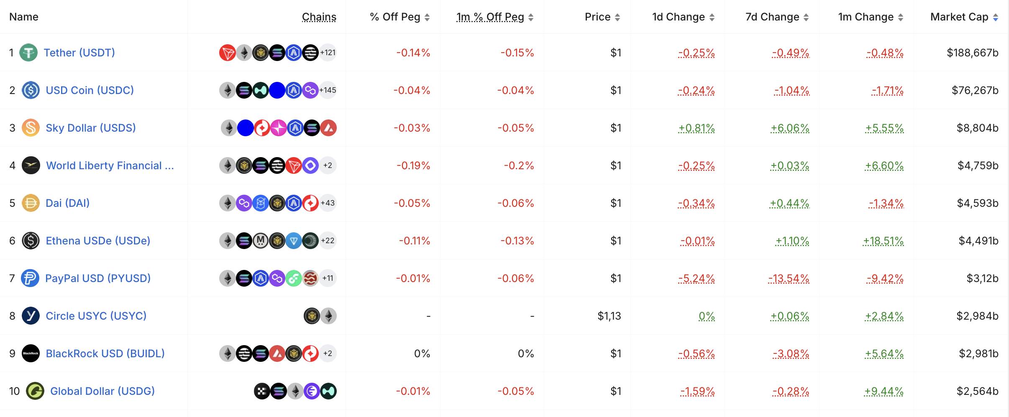1009x417 pixels.
Task: Click the Global Dollar (USDG) green logo
Action: (x=35, y=391)
